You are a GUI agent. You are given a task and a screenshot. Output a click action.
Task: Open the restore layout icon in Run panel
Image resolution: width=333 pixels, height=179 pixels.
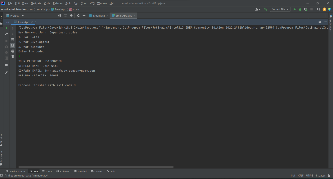7,65
